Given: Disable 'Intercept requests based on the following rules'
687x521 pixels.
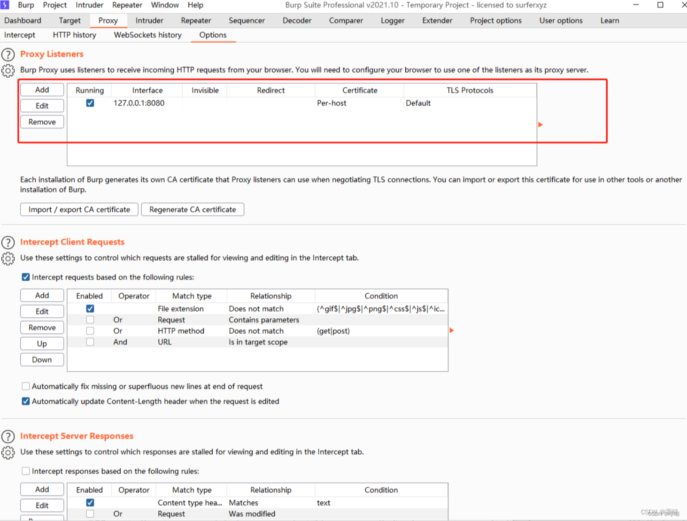Looking at the screenshot, I should tap(26, 277).
